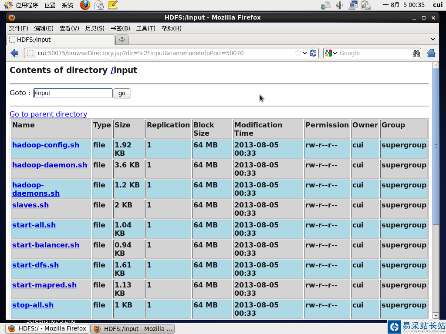Click HDFS:/input taskbar window button
This screenshot has width=446, height=334.
(132, 329)
